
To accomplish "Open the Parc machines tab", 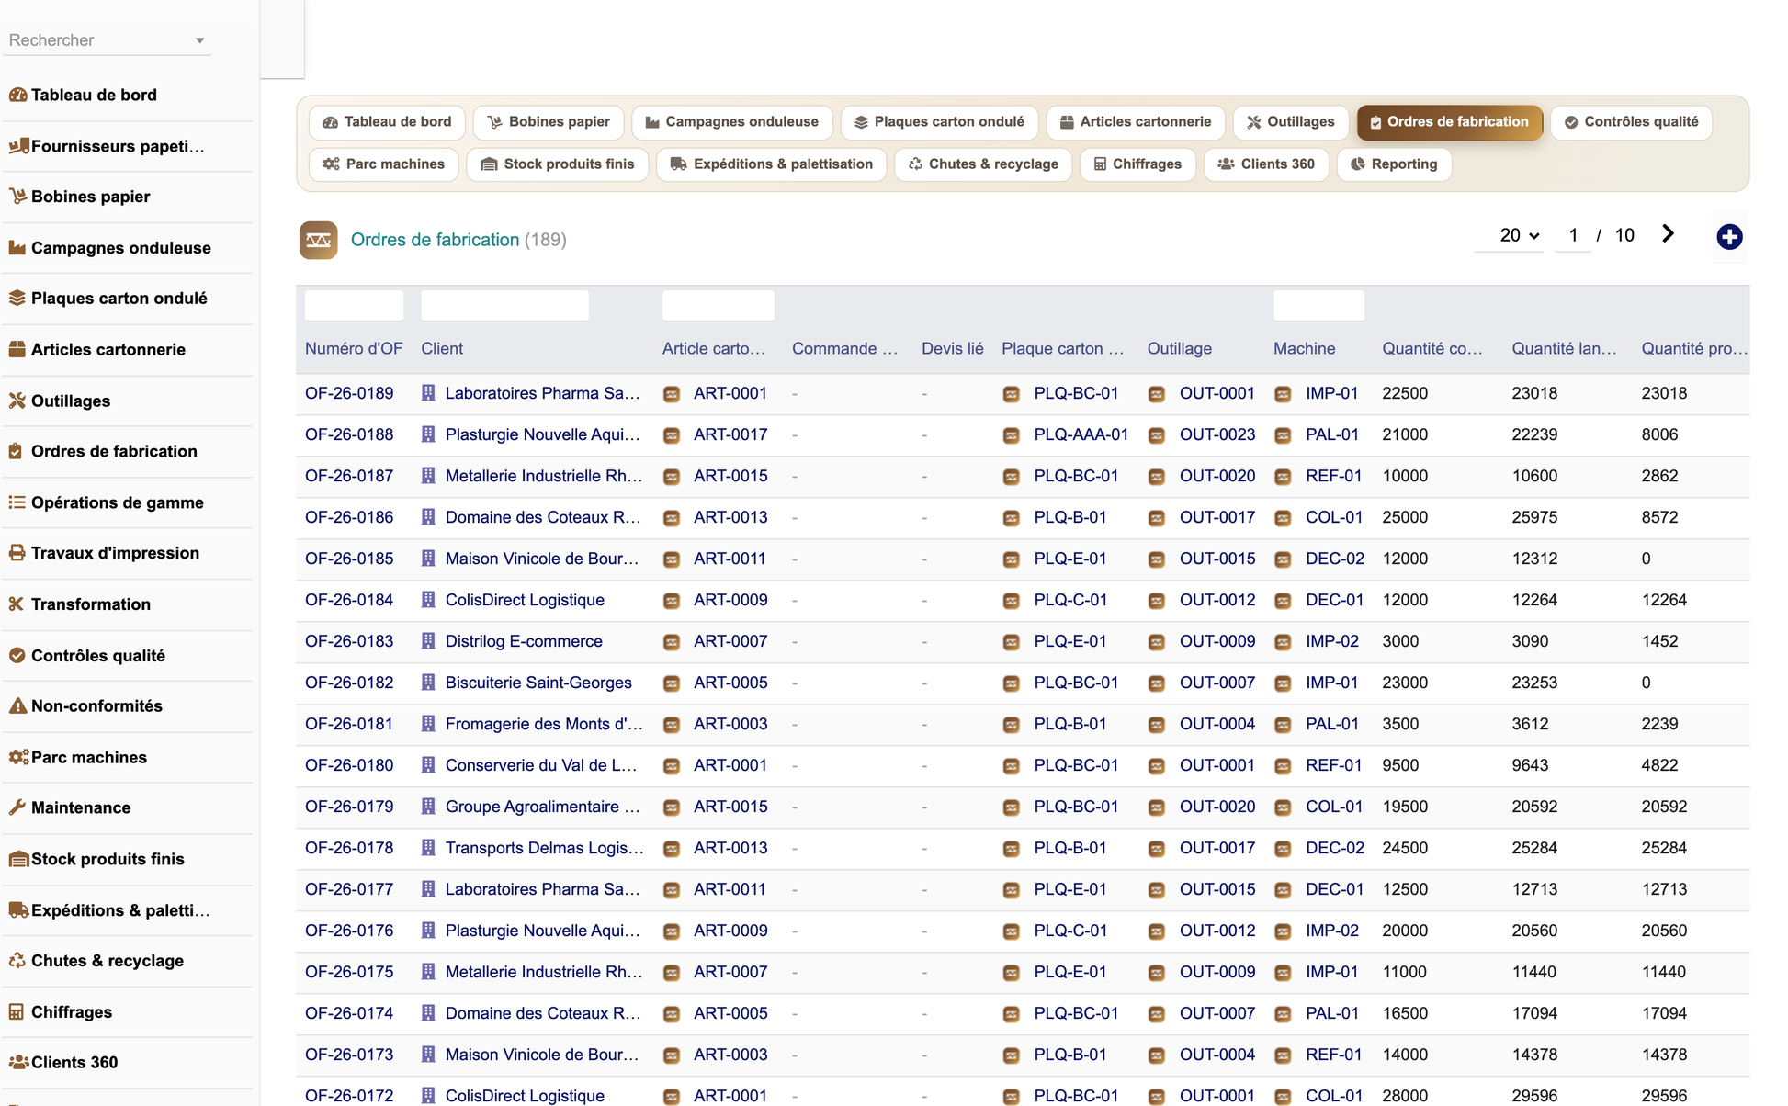I will (x=384, y=164).
